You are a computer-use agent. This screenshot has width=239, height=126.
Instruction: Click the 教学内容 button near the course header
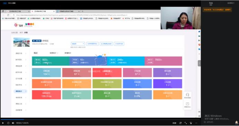[119, 44]
